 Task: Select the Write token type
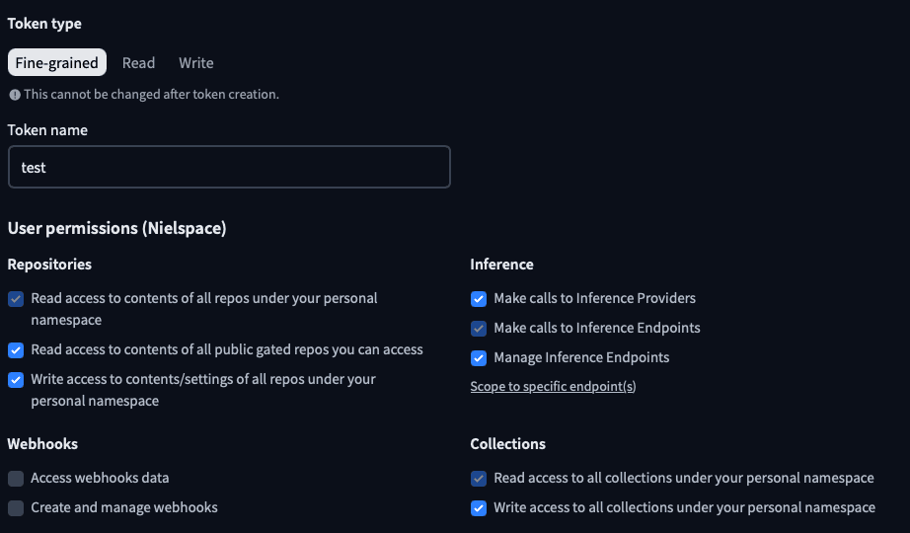pos(195,63)
